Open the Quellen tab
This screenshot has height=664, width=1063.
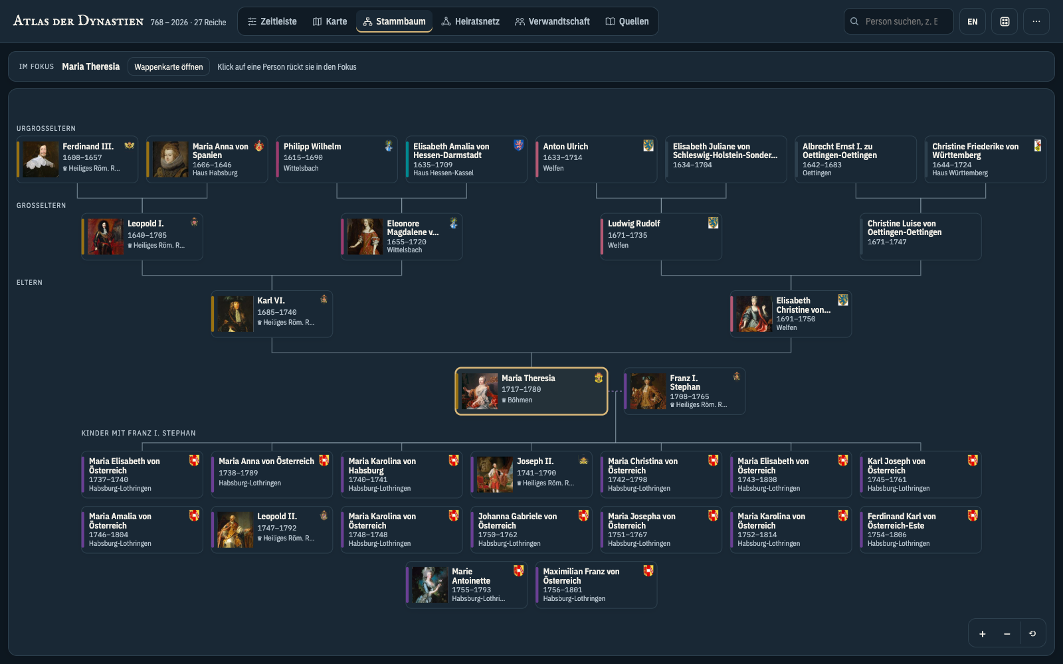click(627, 21)
